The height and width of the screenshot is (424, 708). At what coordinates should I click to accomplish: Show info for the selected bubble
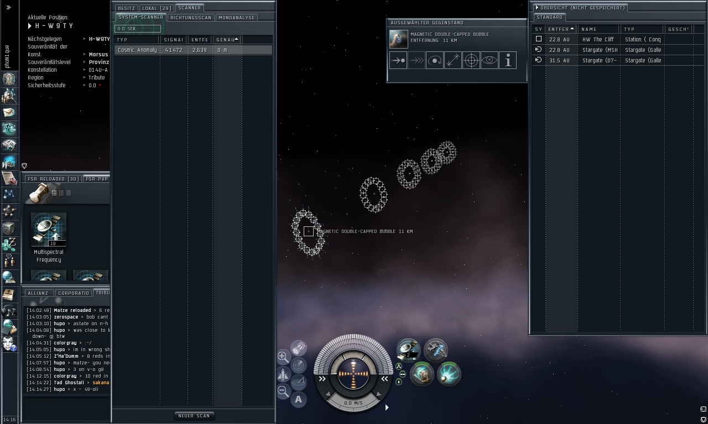(x=508, y=61)
